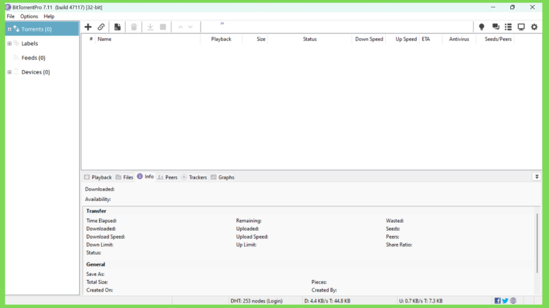The image size is (549, 308).
Task: Expand the Devices tree node
Action: [x=10, y=72]
